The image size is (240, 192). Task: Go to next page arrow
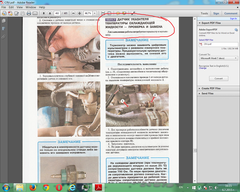coord(50,13)
